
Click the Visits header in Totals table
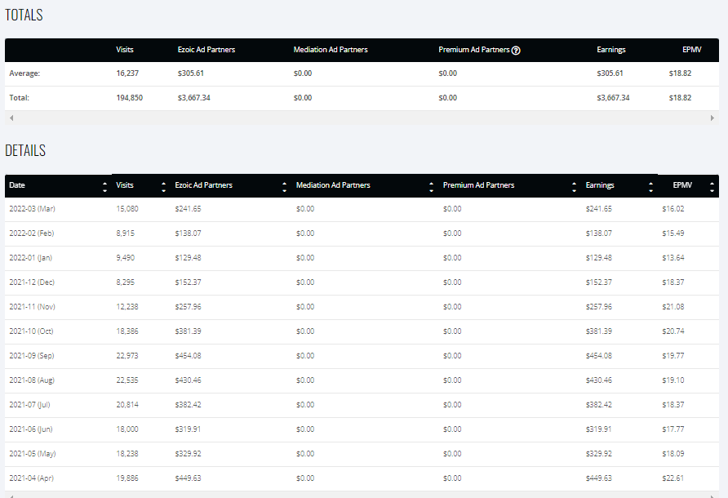[x=124, y=50]
